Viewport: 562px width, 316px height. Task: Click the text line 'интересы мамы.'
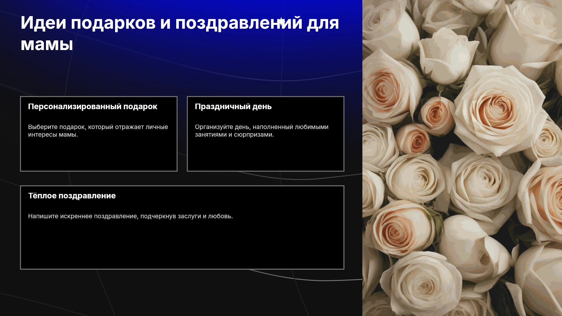53,135
